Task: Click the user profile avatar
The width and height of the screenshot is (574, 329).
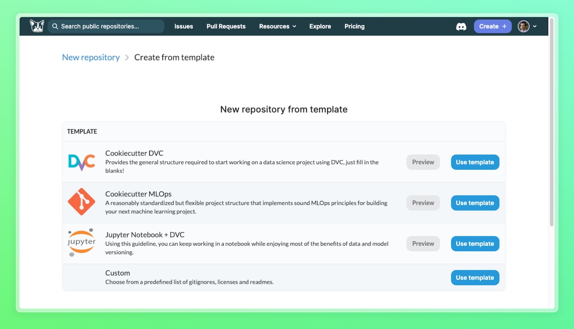Action: [x=523, y=26]
